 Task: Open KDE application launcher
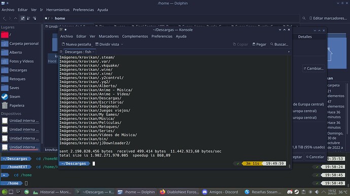click(5, 192)
